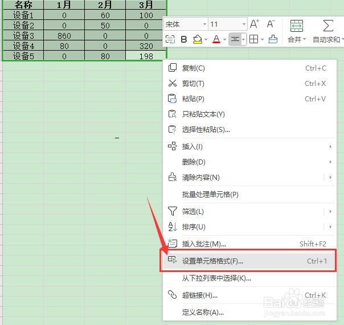Click the eraser icon beside 清除内容

tap(172, 177)
